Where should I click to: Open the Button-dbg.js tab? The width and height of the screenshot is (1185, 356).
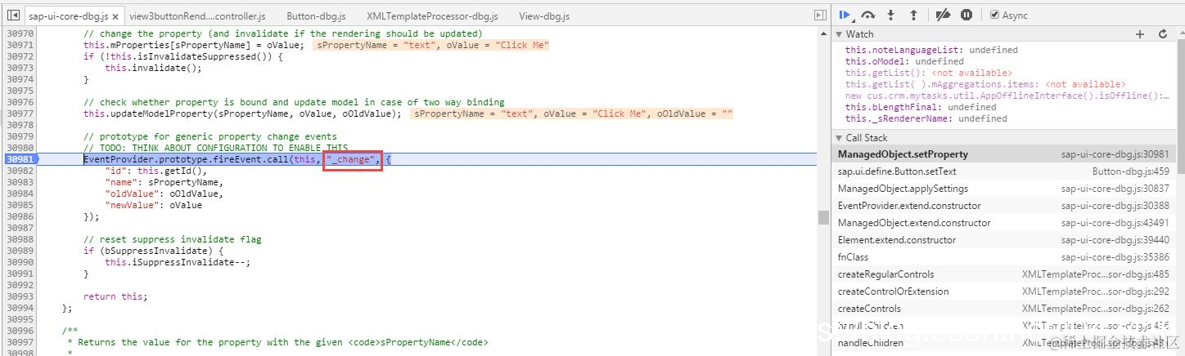[x=316, y=16]
